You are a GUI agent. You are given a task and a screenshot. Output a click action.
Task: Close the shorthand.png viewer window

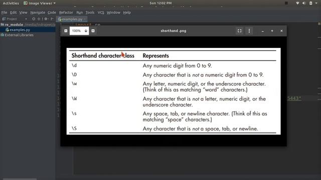pos(281,31)
